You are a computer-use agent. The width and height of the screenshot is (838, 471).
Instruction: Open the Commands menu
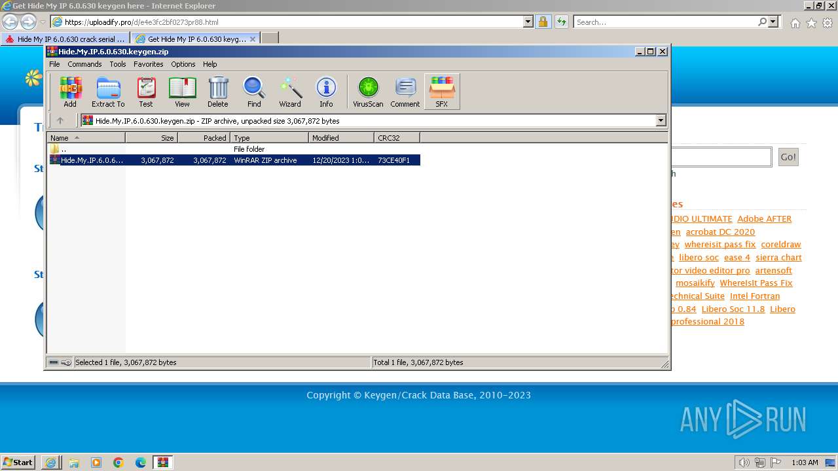click(x=84, y=64)
